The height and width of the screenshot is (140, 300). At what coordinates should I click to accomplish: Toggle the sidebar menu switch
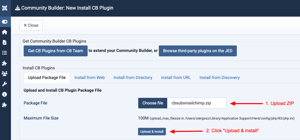(5, 22)
